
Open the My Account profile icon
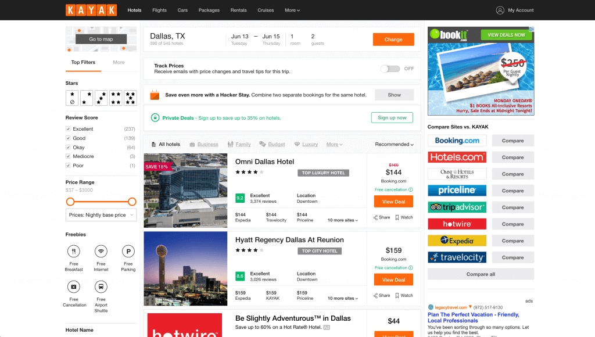(x=500, y=10)
